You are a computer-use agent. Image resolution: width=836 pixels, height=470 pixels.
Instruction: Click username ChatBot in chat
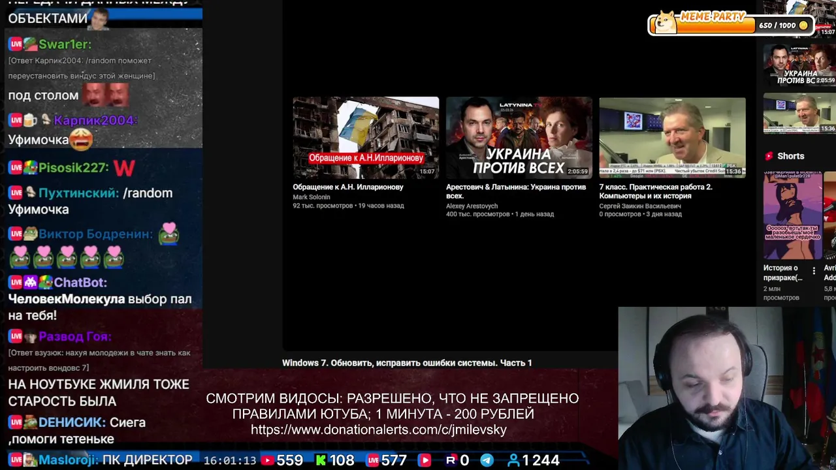click(80, 283)
